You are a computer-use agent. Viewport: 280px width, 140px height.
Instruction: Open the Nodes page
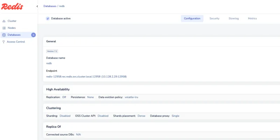tap(12, 28)
